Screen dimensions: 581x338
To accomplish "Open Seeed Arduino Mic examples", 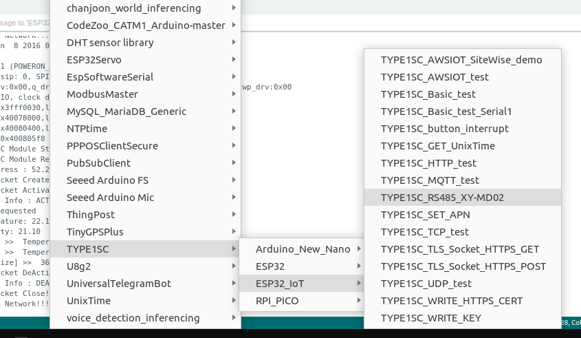I will [145, 198].
